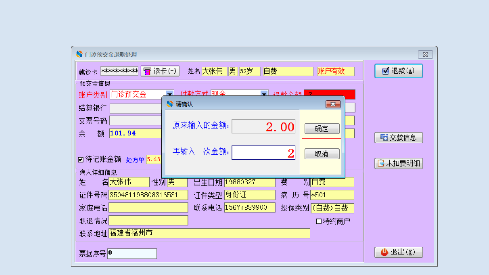Click the 再输入一次金额 input field
Viewport: 489px width, 275px height.
tap(263, 153)
